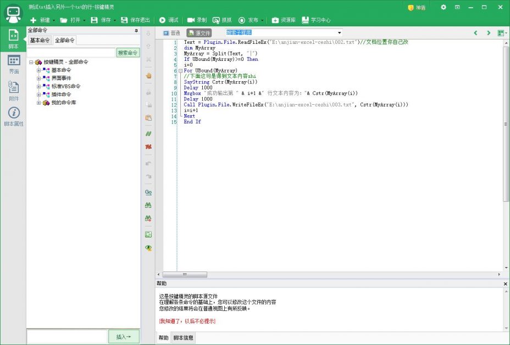
Task: Toggle the eye watch icon in vertical toolbar
Action: (x=148, y=248)
